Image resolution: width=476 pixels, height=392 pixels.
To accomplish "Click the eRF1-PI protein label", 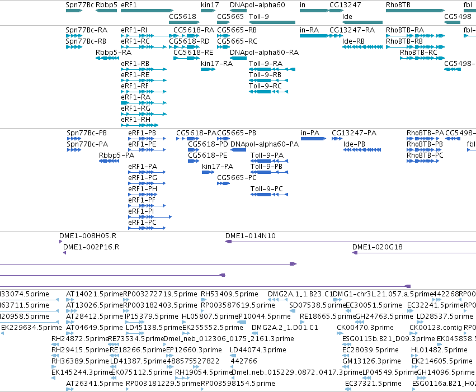I will click(x=141, y=211).
